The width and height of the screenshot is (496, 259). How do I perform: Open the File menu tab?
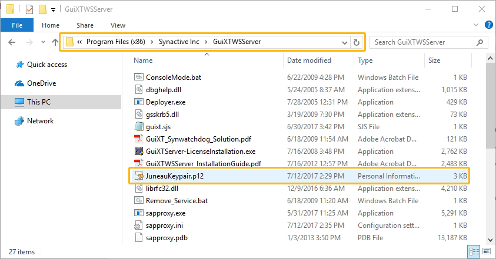tap(17, 25)
